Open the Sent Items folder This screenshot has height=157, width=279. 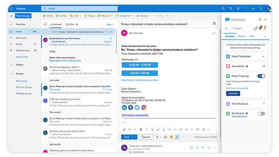(21, 38)
